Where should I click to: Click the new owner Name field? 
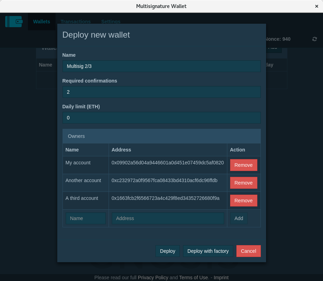click(x=86, y=218)
